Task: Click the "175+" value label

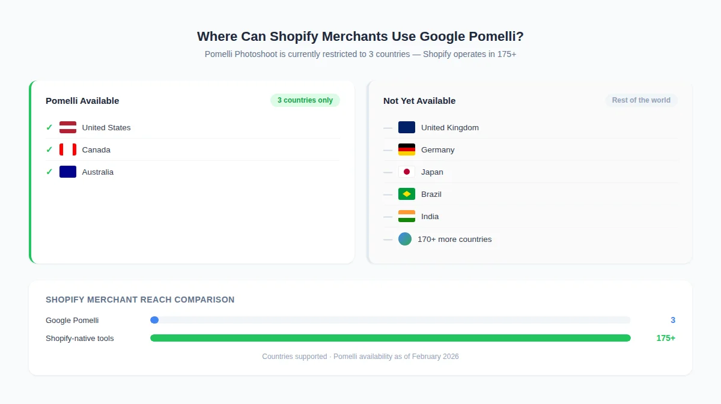Action: [x=666, y=338]
